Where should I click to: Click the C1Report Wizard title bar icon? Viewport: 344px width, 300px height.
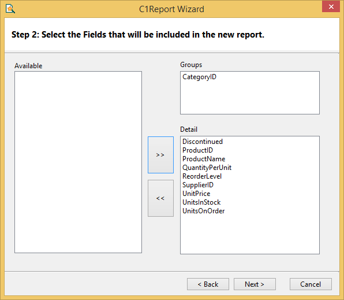pos(10,9)
